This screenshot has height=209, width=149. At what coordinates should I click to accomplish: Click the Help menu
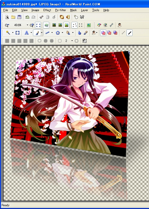(106, 10)
